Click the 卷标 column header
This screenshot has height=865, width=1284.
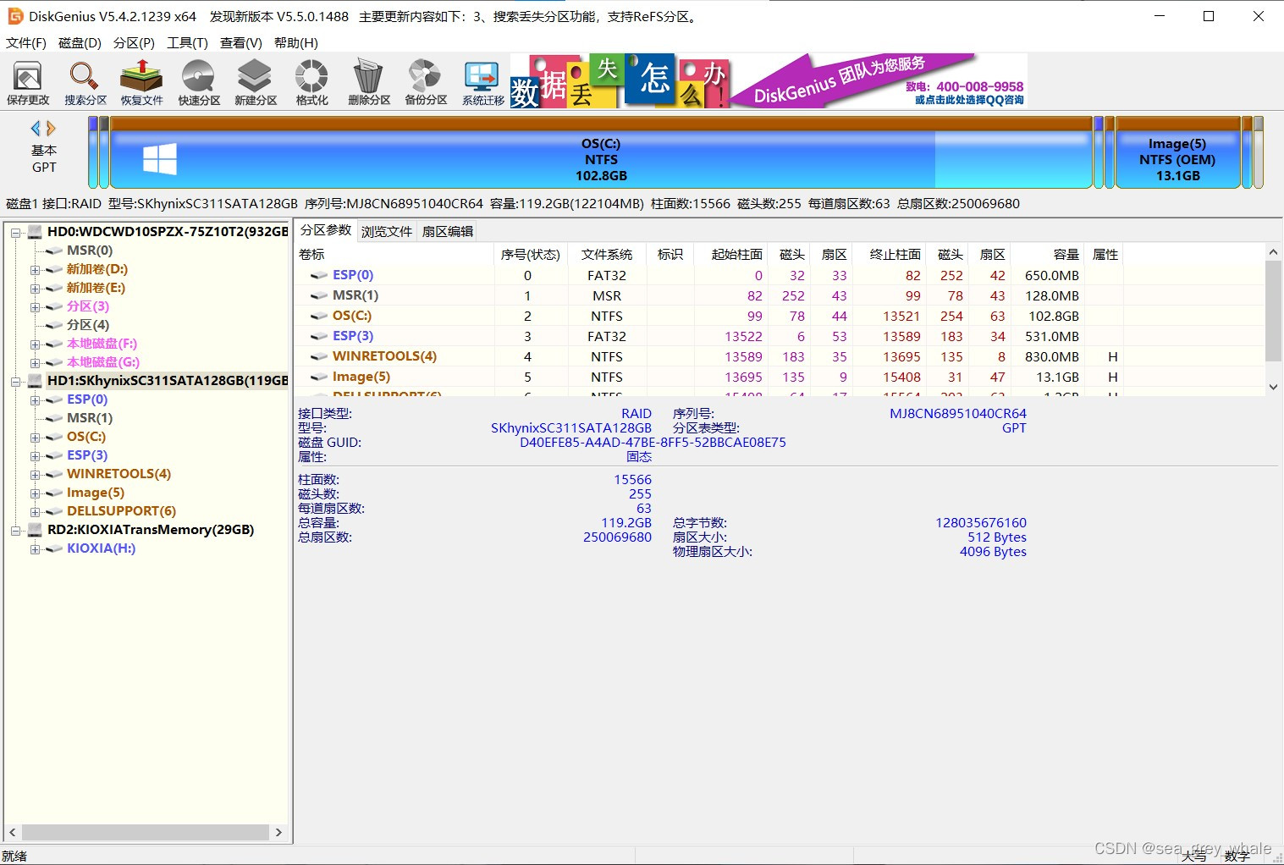[394, 255]
